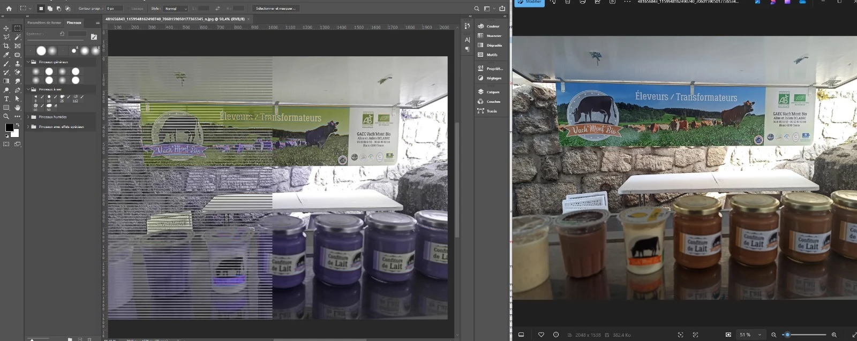Click Photoshop share export icon
857x341 pixels.
502,9
